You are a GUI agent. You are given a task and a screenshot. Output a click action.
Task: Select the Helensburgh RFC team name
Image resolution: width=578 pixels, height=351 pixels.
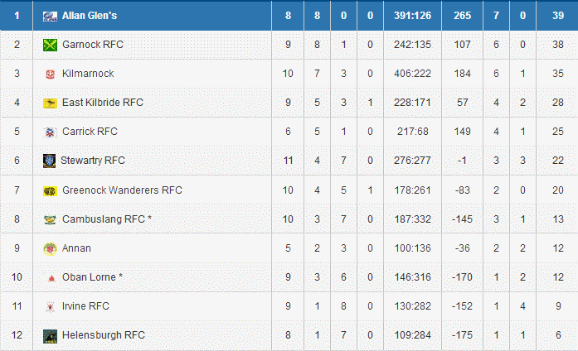104,335
